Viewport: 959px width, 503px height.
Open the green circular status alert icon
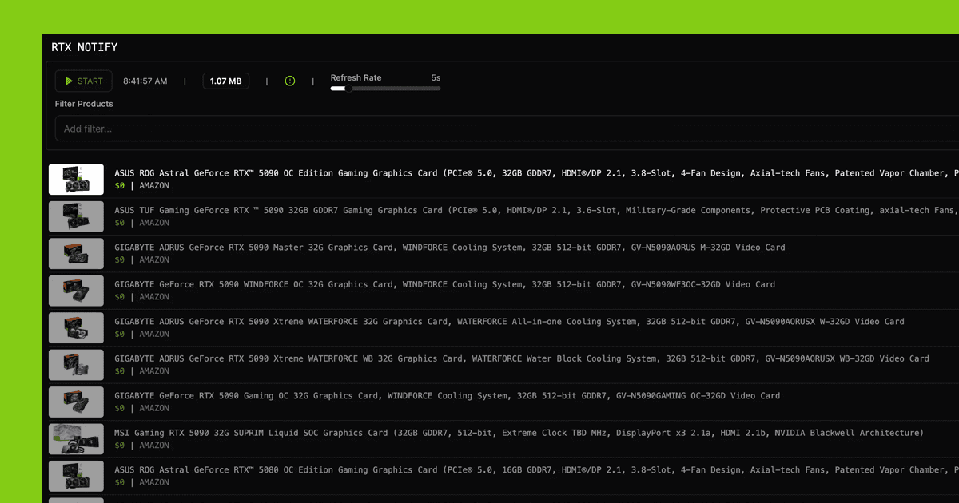point(289,81)
